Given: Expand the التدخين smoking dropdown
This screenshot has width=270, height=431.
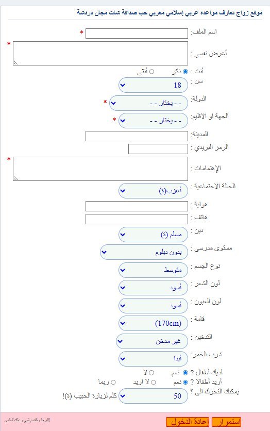Looking at the screenshot, I should pyautogui.click(x=152, y=341).
